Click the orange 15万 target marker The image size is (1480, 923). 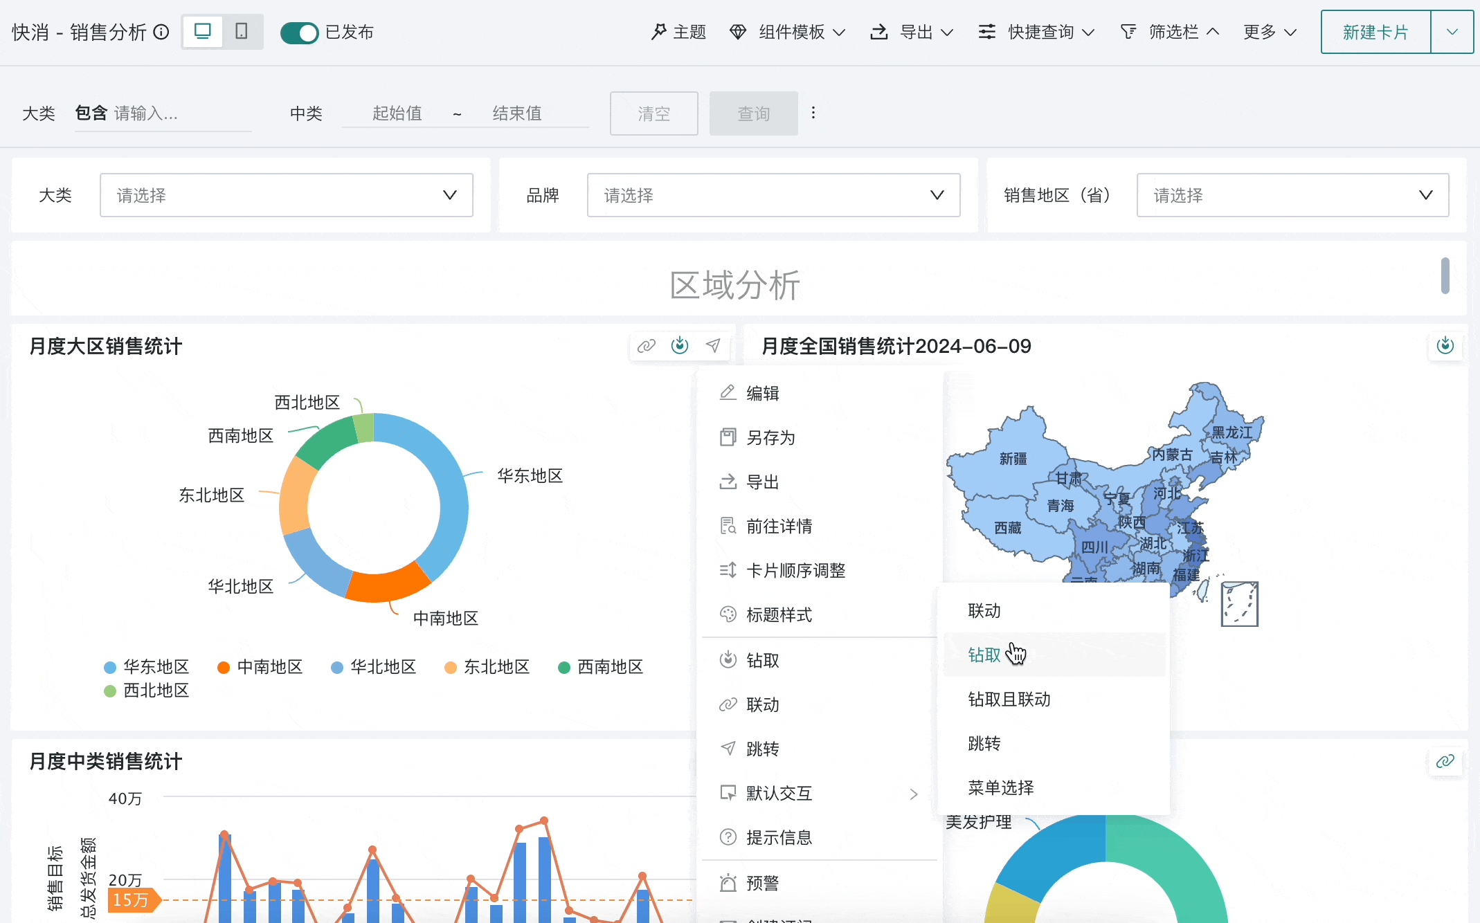point(133,899)
